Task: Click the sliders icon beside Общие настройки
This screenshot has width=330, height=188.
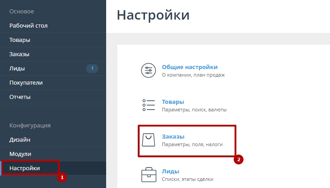Action: (148, 70)
